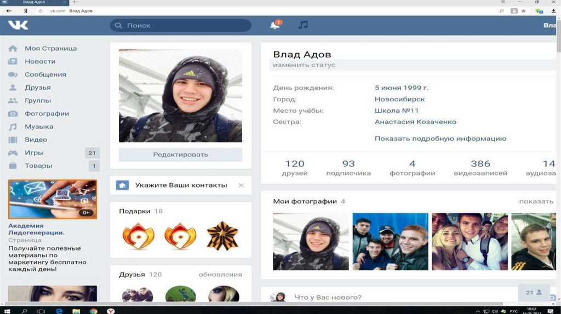Dismiss the Укажите Ваши контакты prompt
561x314 pixels.
pyautogui.click(x=241, y=185)
